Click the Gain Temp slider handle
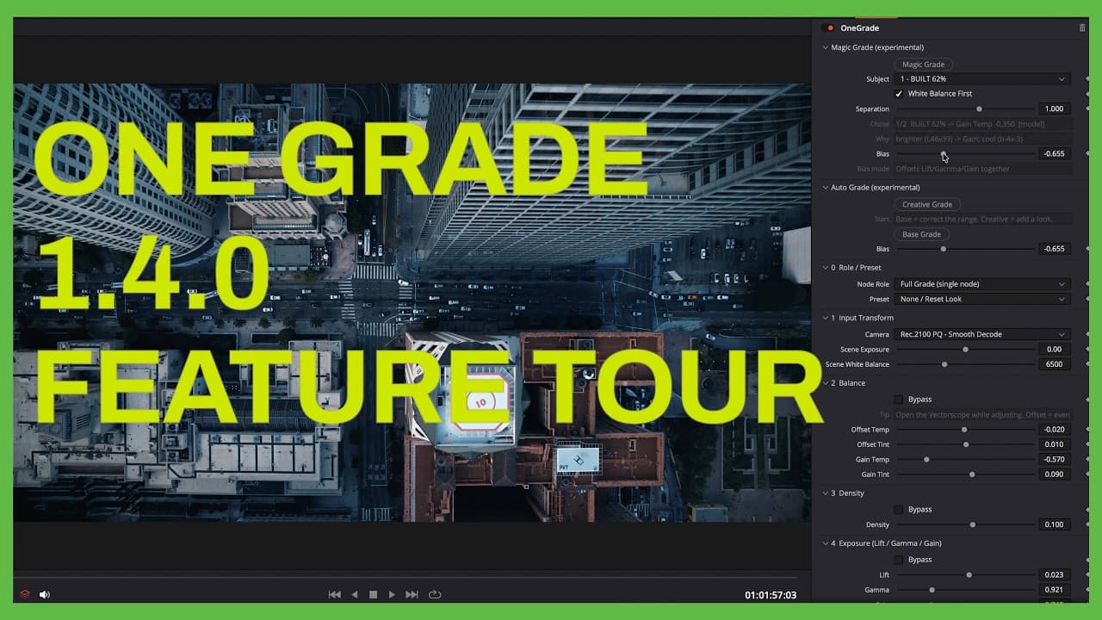Viewport: 1102px width, 620px height. [926, 460]
